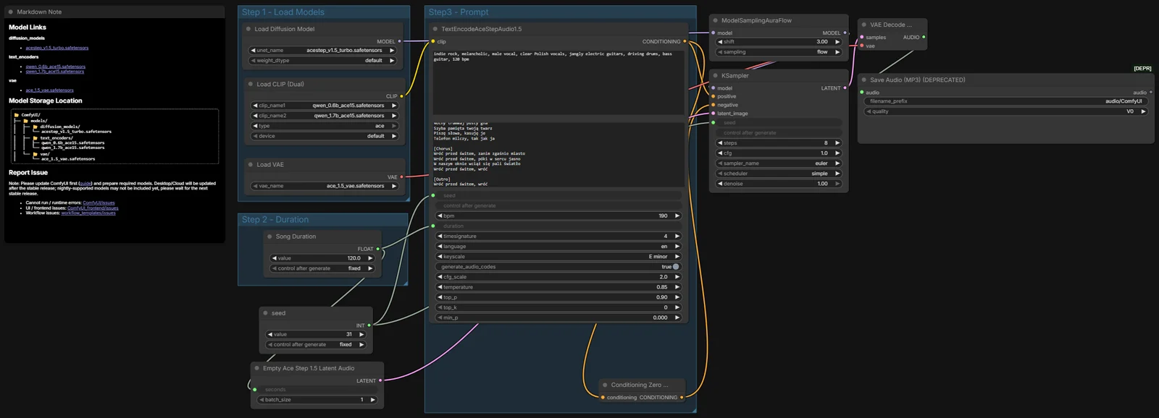The width and height of the screenshot is (1159, 418).
Task: Open the qwen_0.6b_ace15.safetensors link
Action: coord(56,67)
